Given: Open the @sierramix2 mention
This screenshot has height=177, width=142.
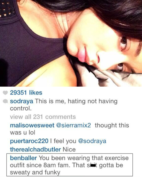Looking at the screenshot, I should pyautogui.click(x=73, y=125).
